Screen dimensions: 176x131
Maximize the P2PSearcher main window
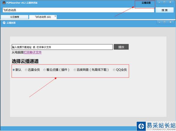164,2
